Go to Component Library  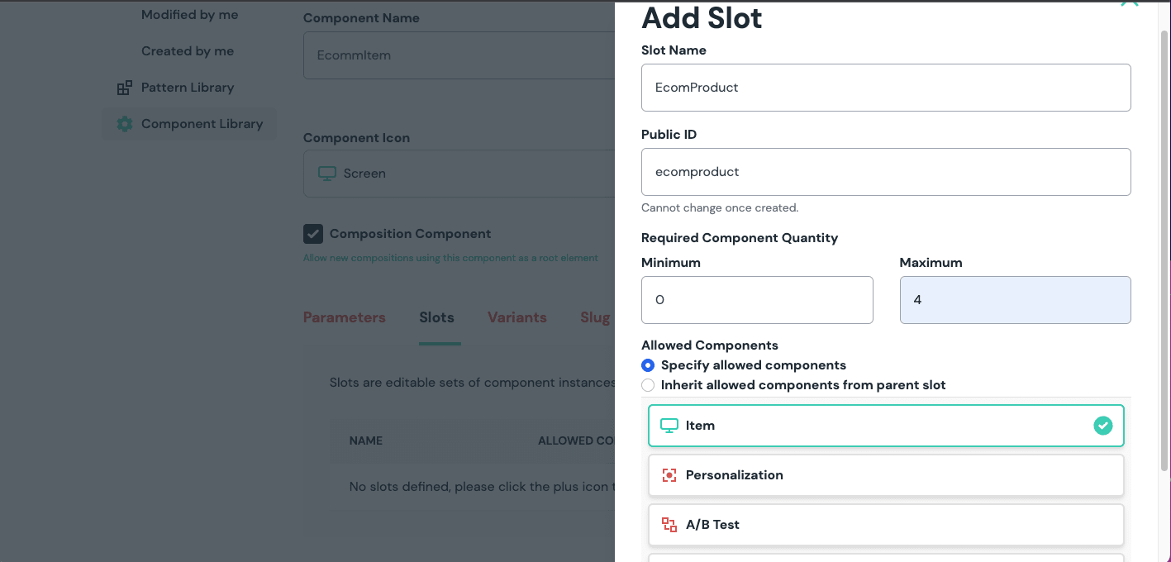(x=189, y=124)
